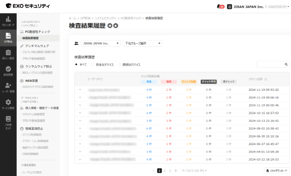Go to page 2 in pagination

point(165,171)
